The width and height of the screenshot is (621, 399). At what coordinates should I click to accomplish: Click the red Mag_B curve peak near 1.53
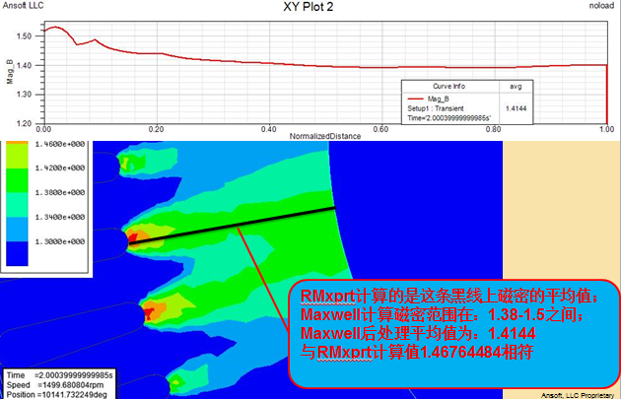(55, 27)
